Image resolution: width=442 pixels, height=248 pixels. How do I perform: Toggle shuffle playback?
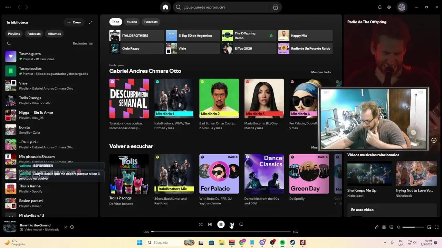[x=201, y=224]
